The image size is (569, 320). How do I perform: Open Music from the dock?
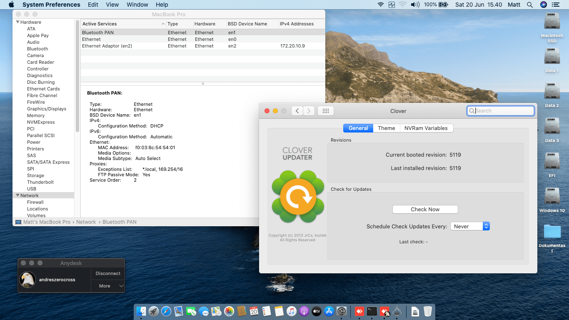pyautogui.click(x=292, y=311)
